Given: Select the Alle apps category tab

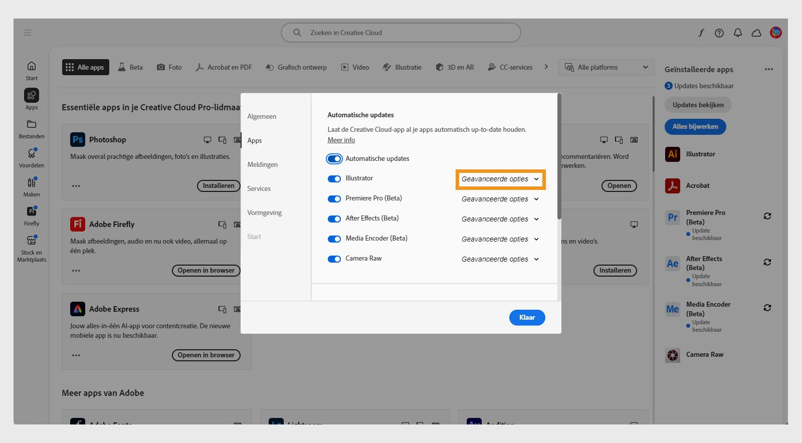Looking at the screenshot, I should [x=85, y=67].
